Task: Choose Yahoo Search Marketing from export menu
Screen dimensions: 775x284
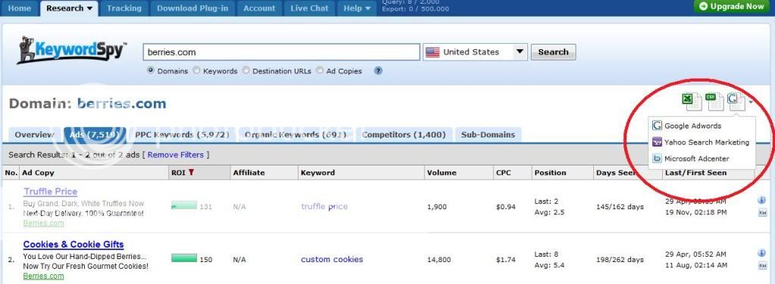Action: 701,143
